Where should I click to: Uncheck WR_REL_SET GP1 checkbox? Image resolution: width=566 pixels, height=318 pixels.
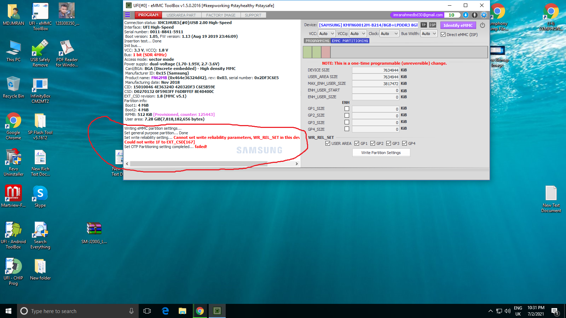[357, 143]
